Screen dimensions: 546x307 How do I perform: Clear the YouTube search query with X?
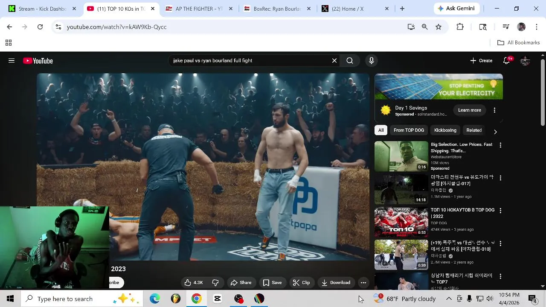coord(334,61)
